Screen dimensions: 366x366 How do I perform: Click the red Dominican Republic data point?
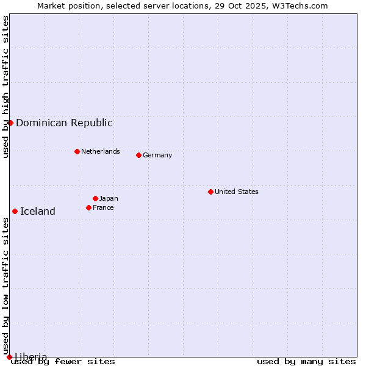point(10,123)
